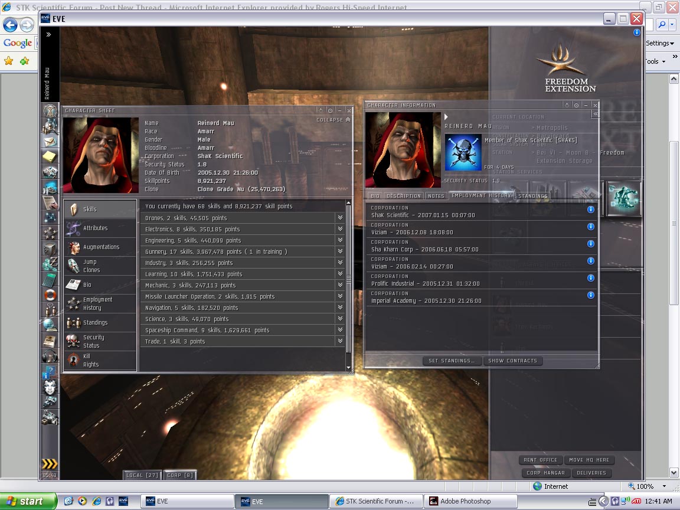Expand the Neocom sidebar with double-arrow

click(x=48, y=34)
